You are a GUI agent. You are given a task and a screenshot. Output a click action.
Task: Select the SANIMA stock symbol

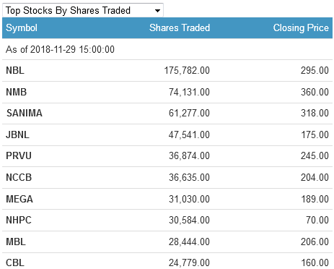pyautogui.click(x=25, y=113)
